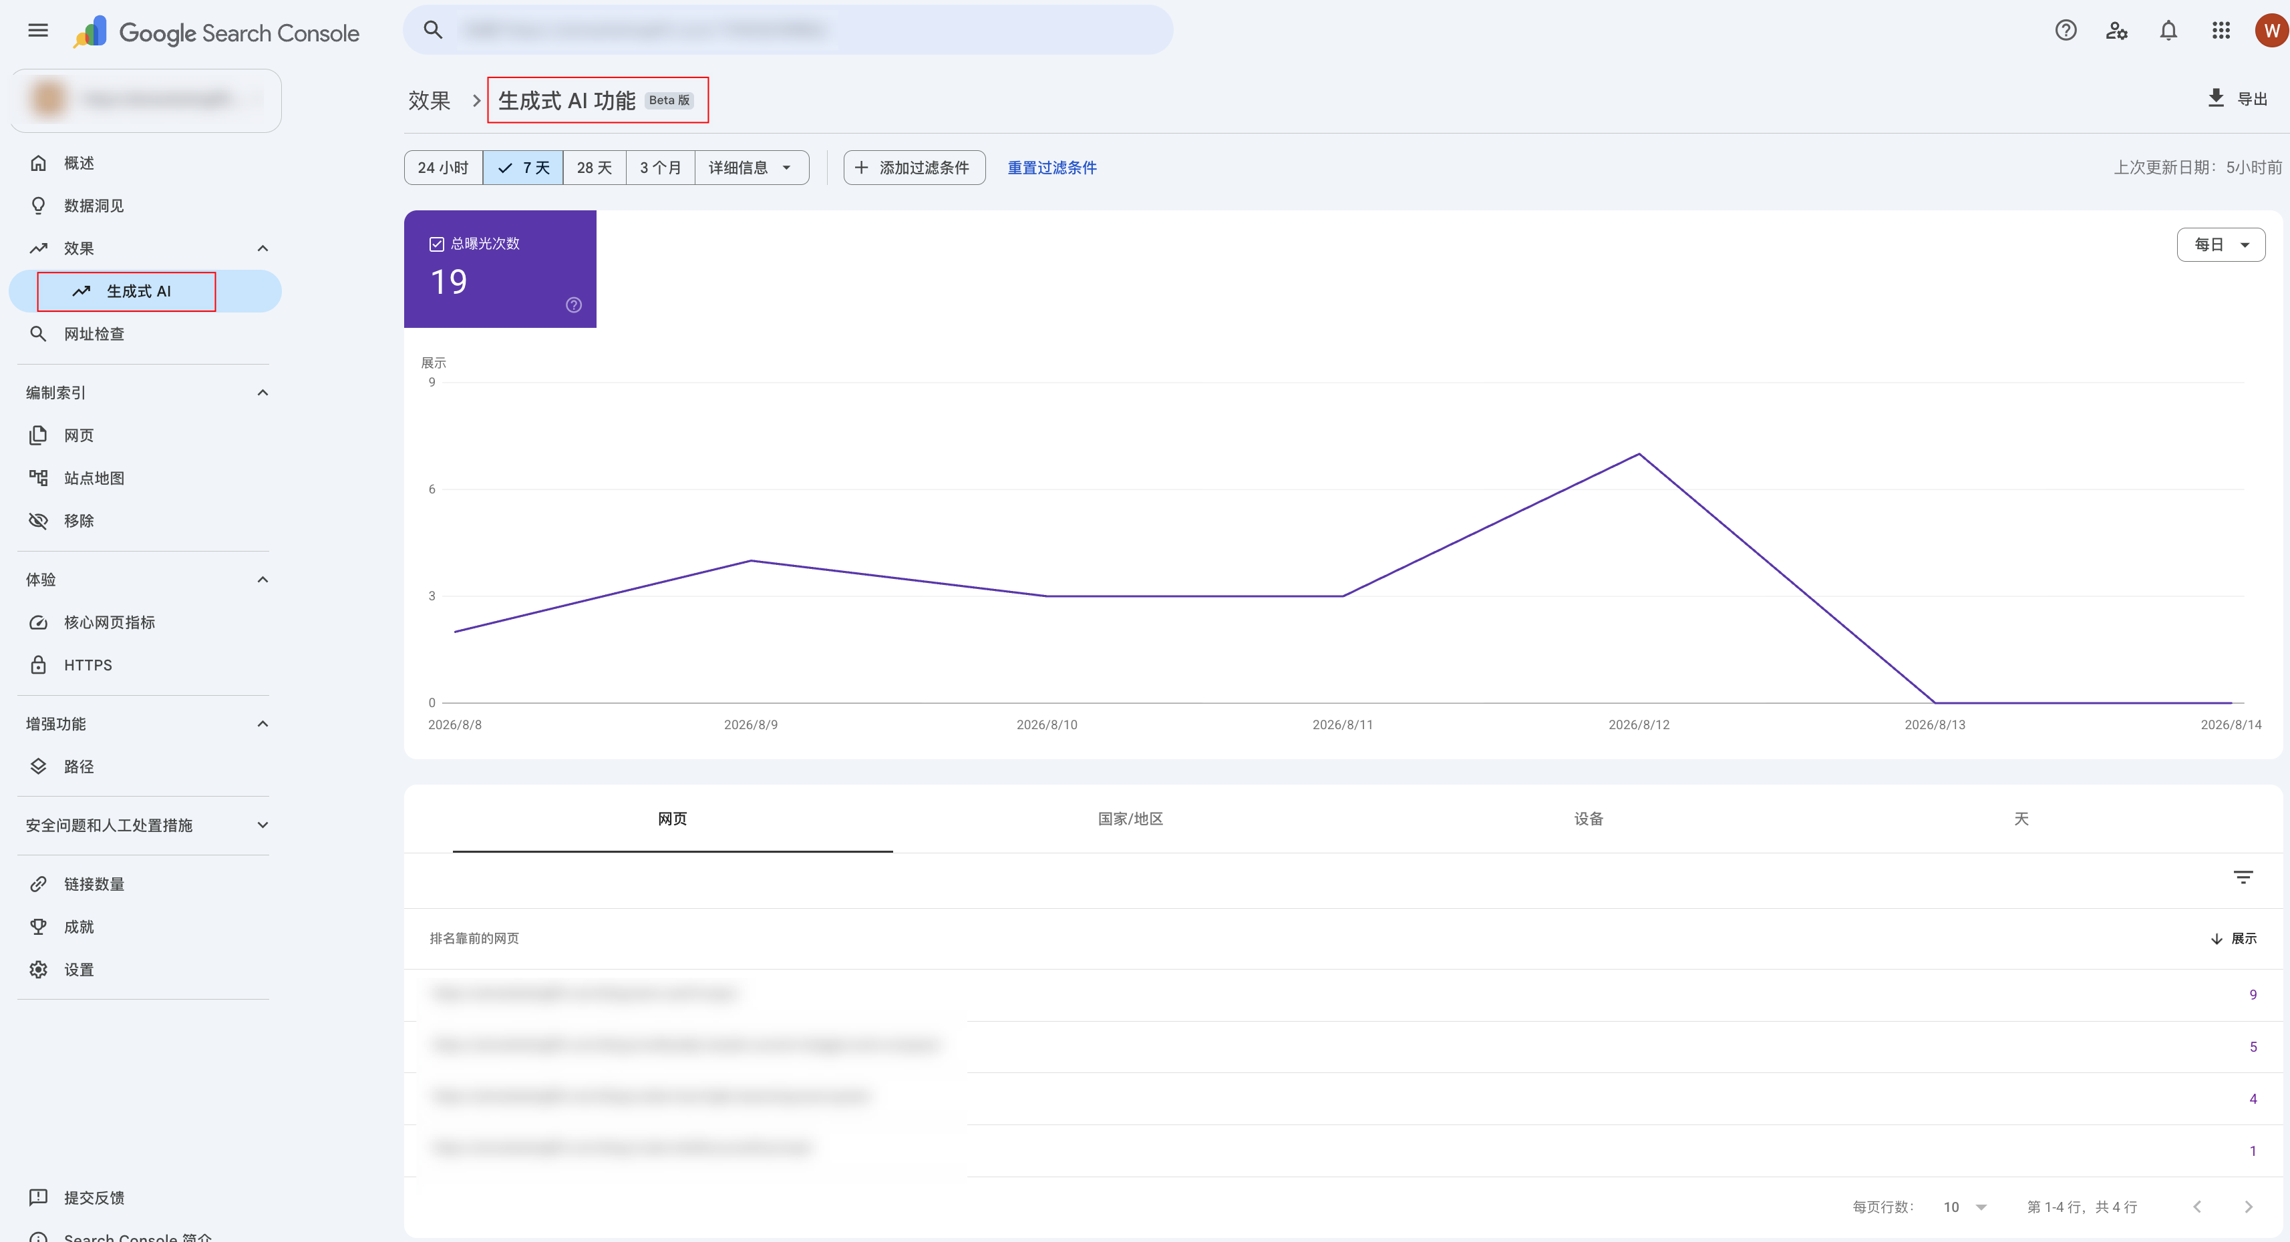Open 链接数量 links report
This screenshot has height=1242, width=2290.
click(x=145, y=884)
